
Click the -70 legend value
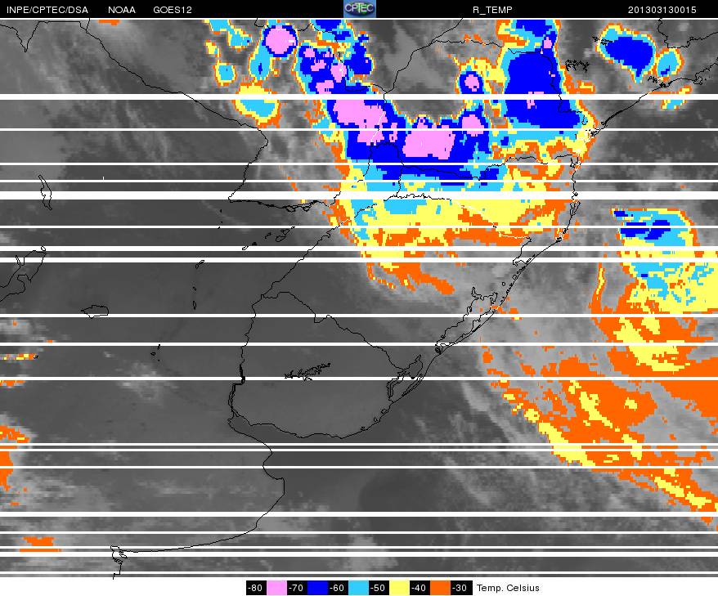coord(297,588)
